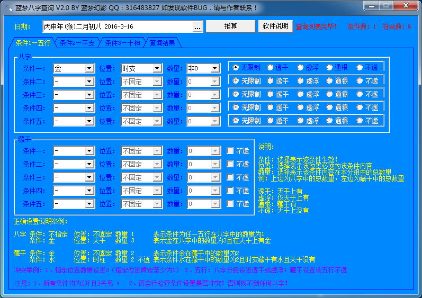Expand 八字 条件一 位置 dropdown showing 时支

tap(157, 68)
